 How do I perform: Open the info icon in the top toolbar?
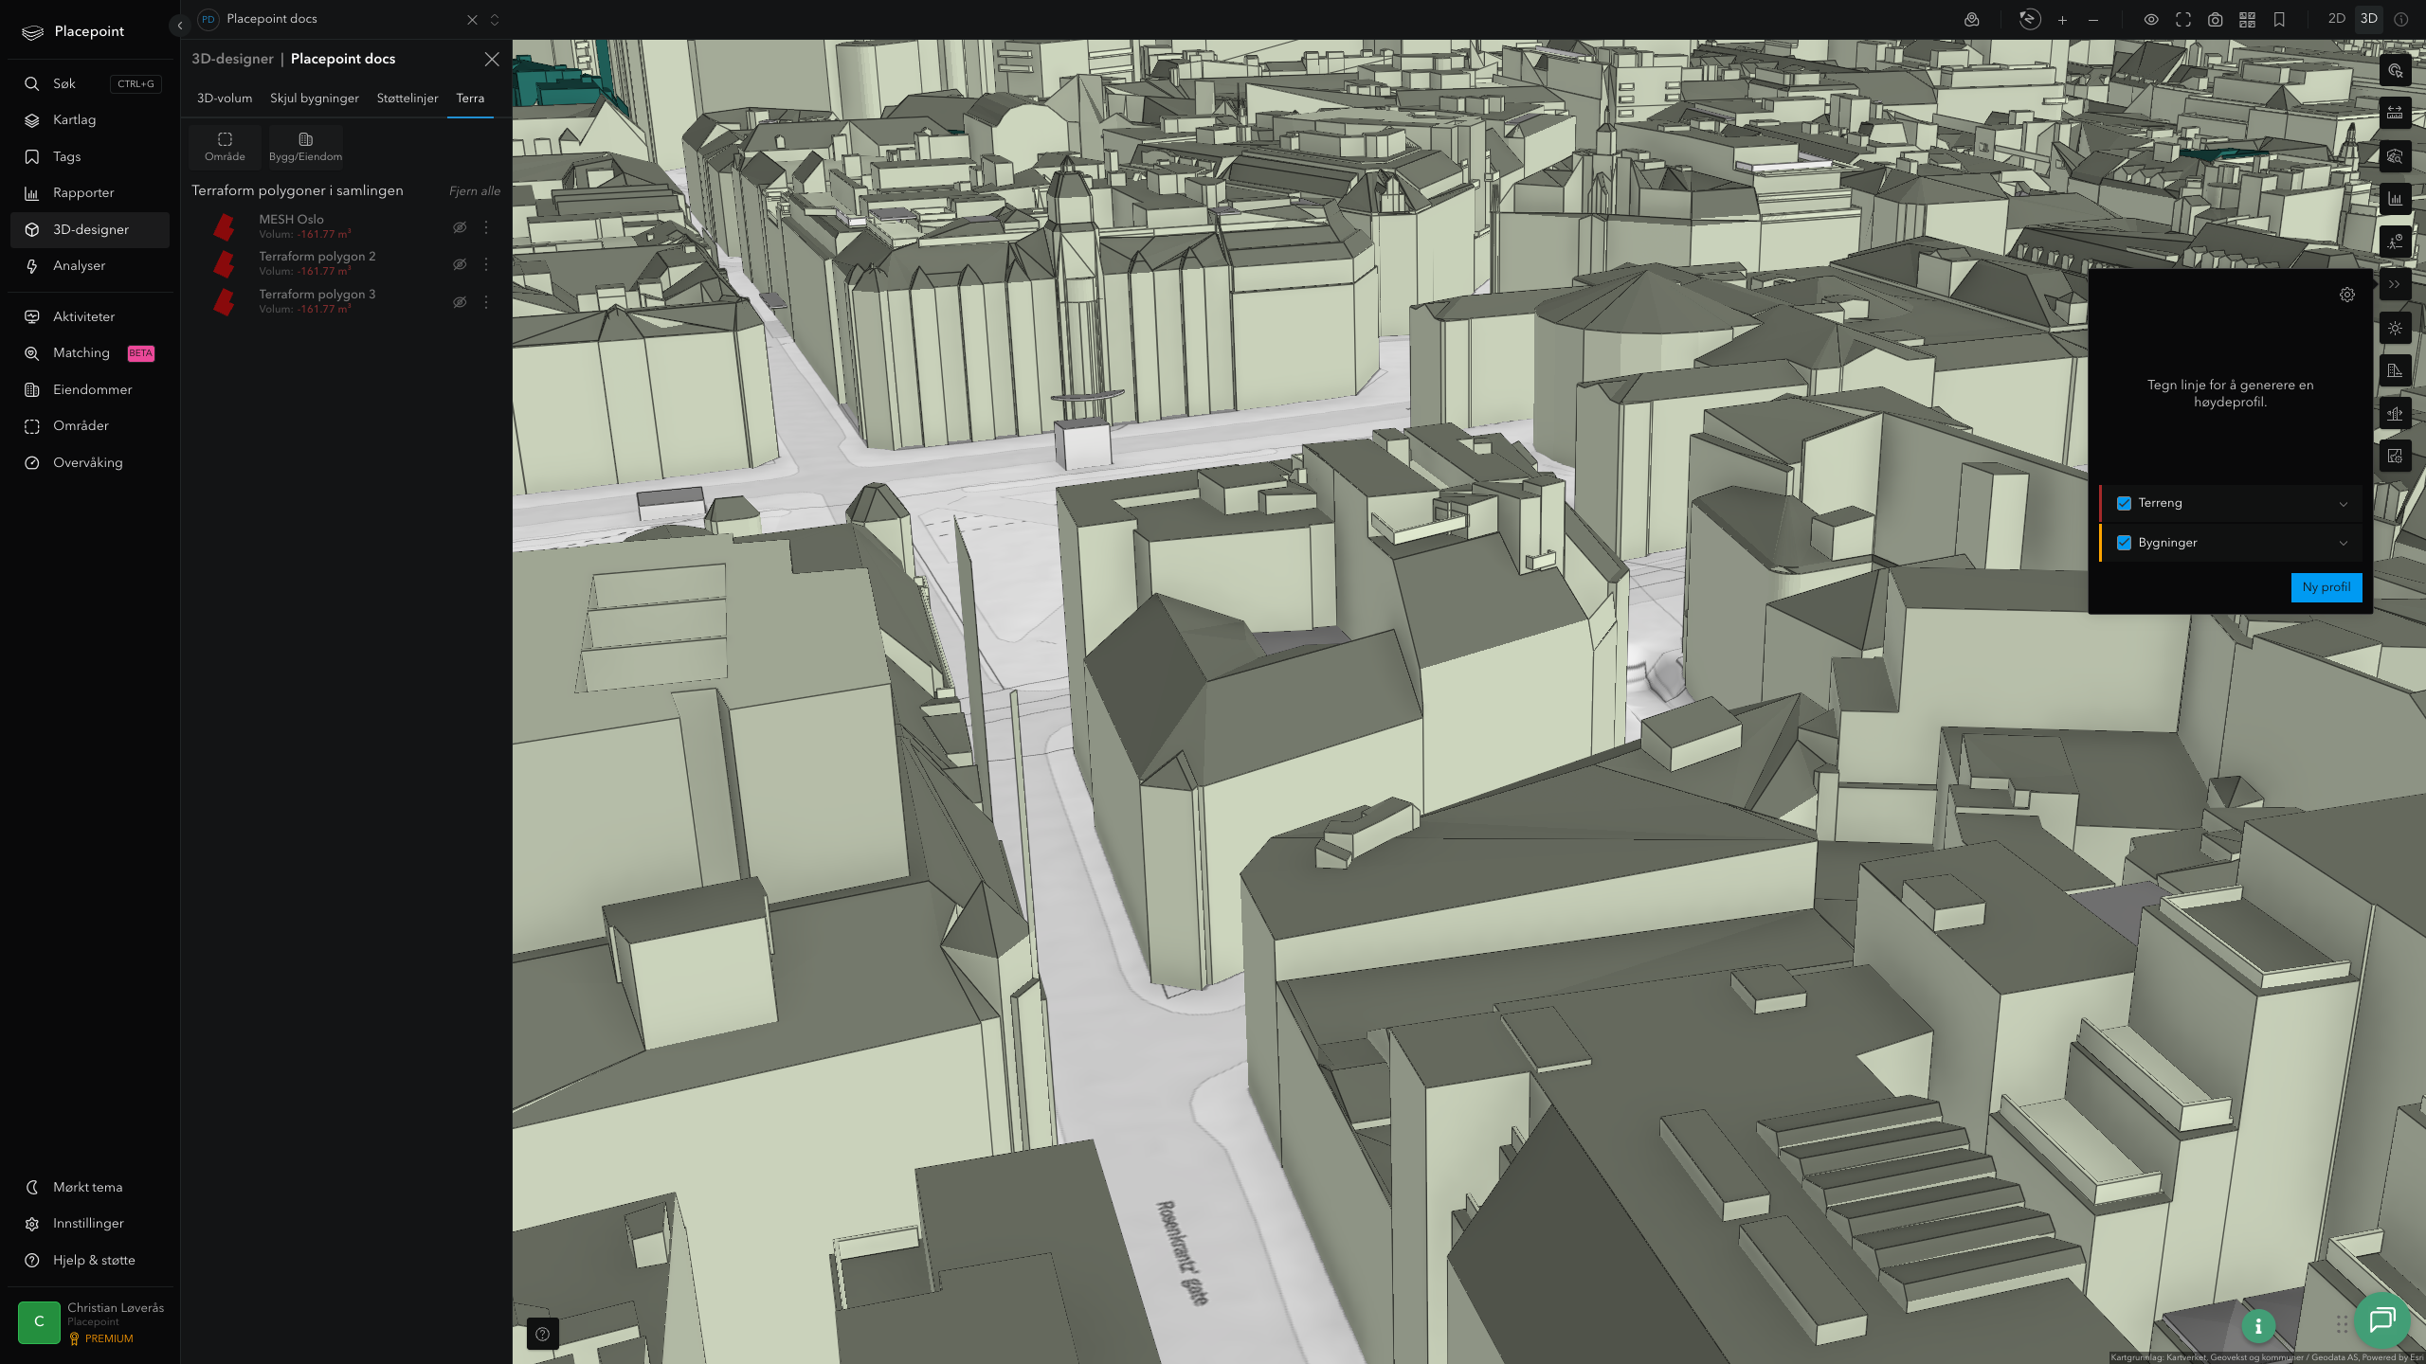[x=2401, y=20]
